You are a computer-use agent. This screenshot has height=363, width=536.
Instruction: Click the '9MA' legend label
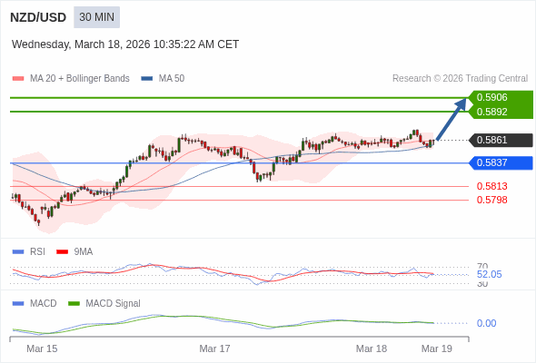84,252
